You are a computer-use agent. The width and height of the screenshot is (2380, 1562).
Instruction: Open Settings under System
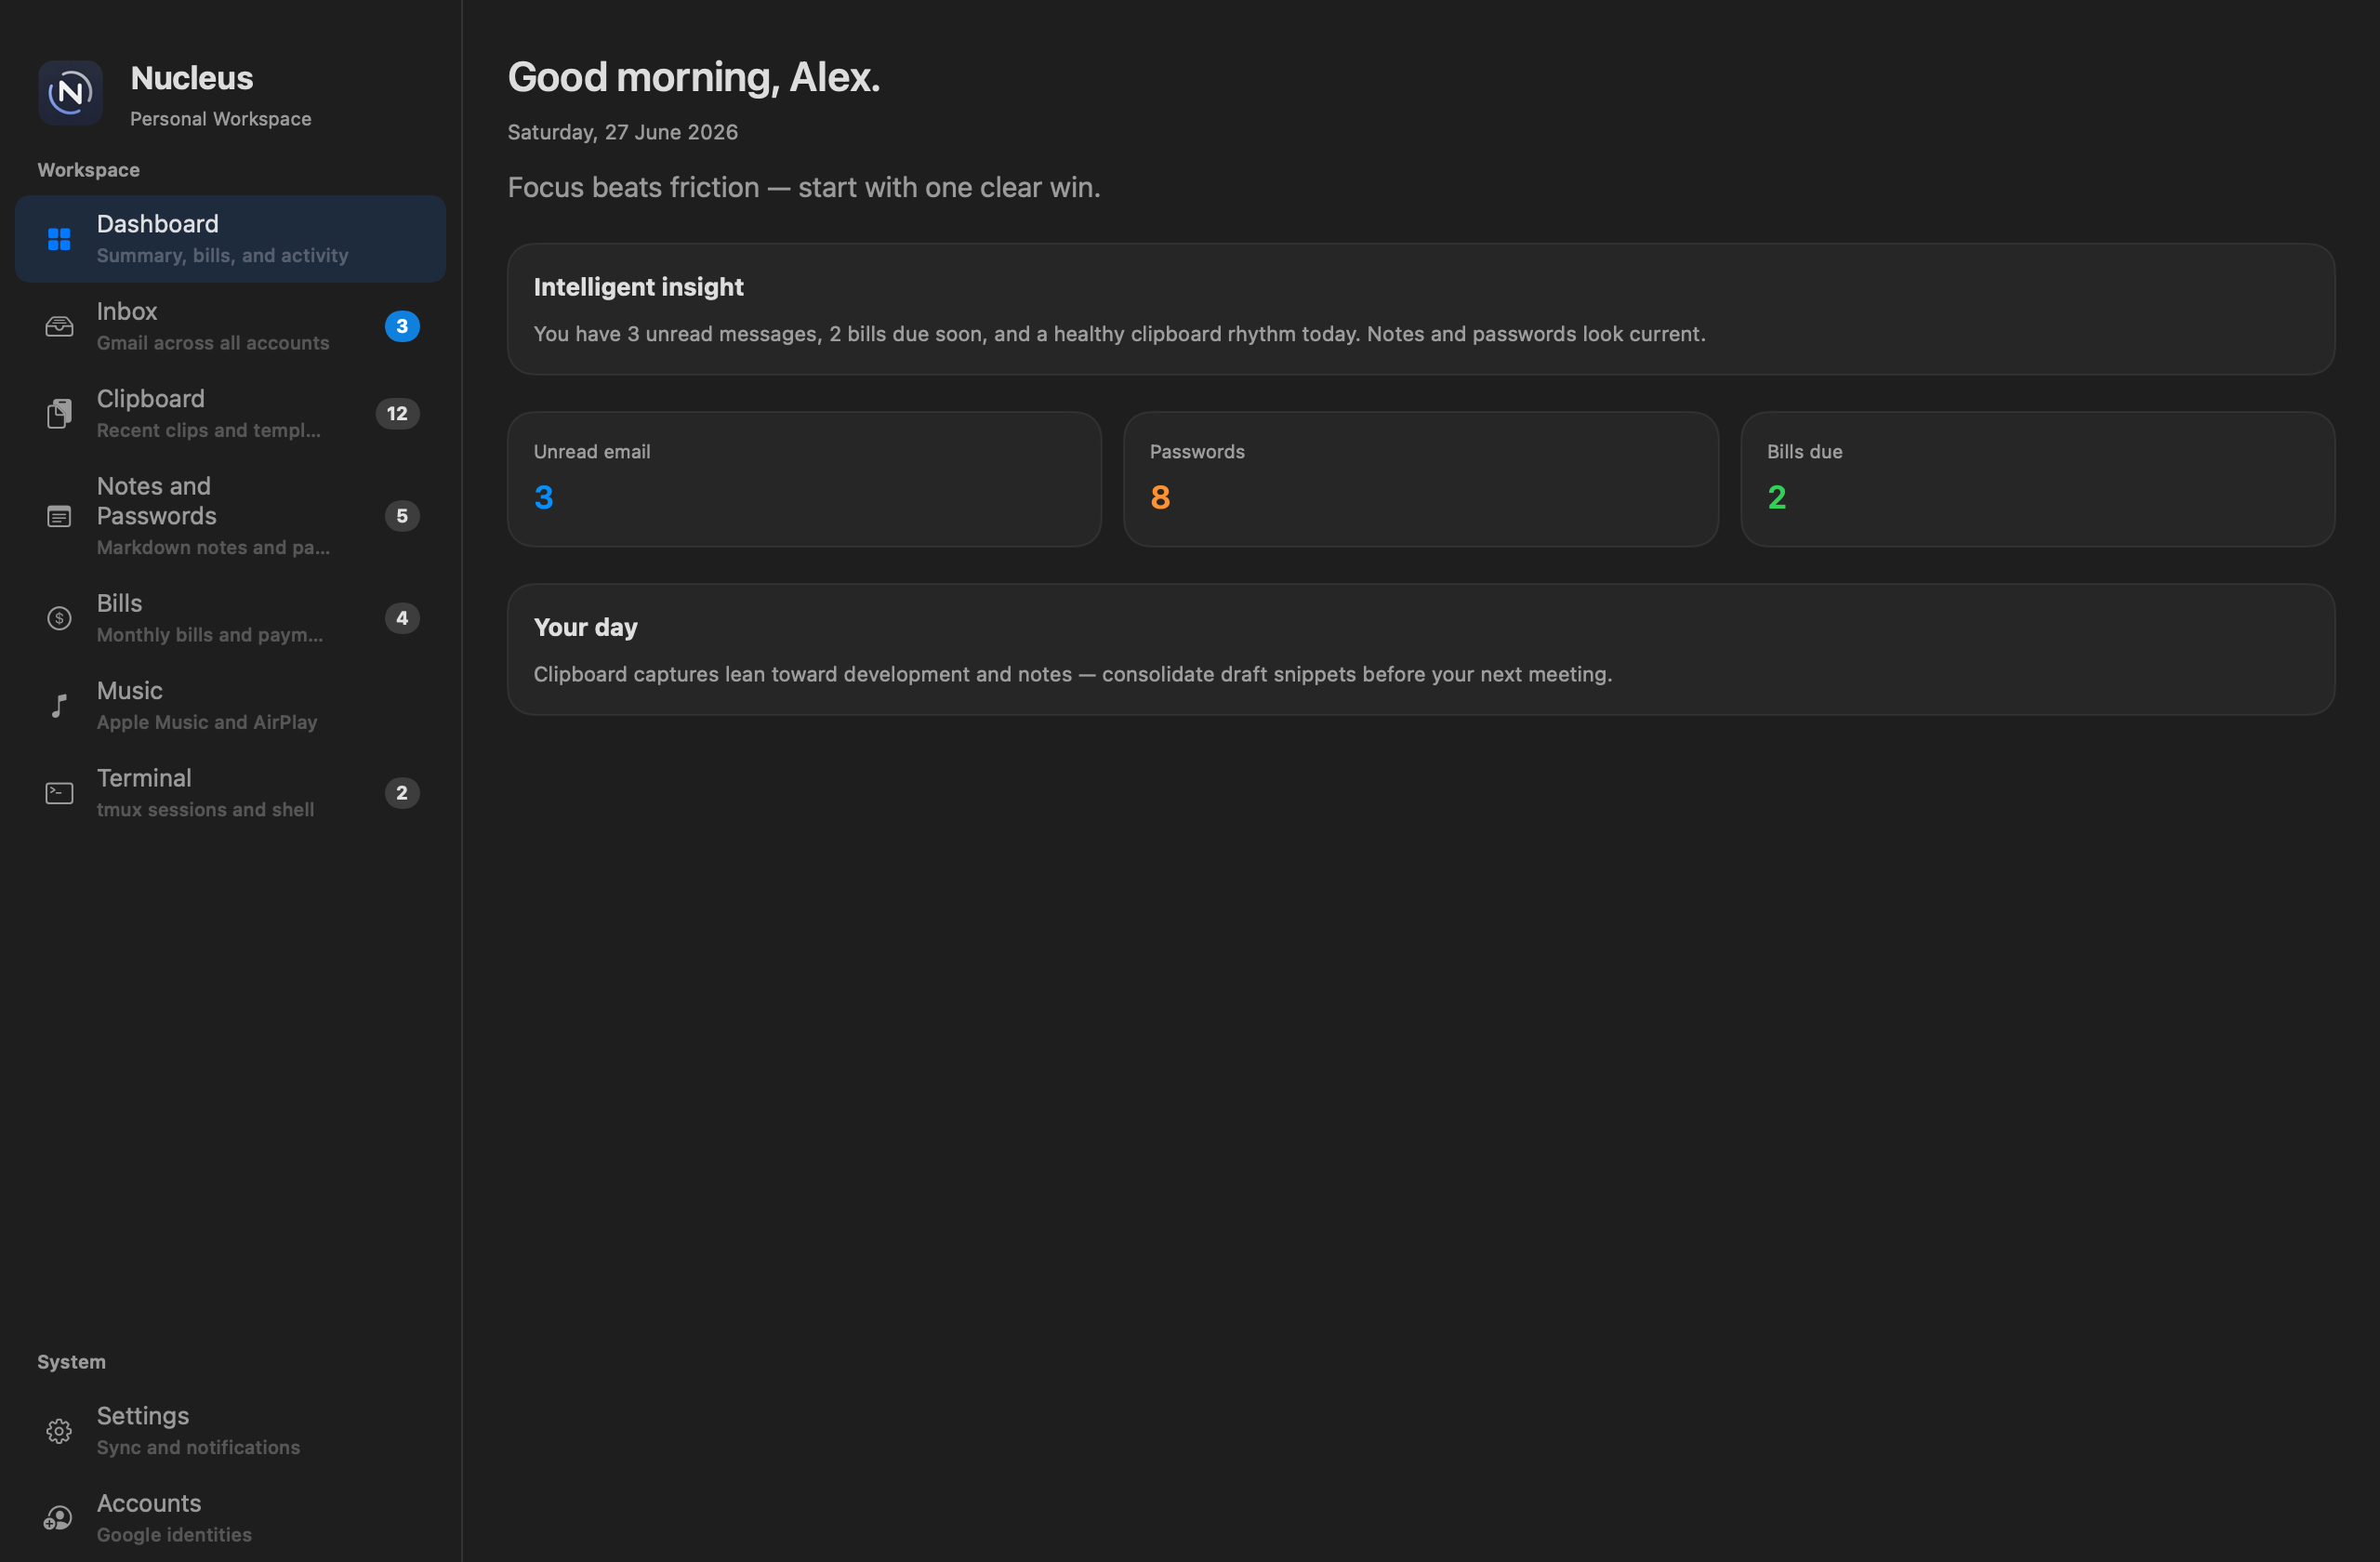(231, 1431)
